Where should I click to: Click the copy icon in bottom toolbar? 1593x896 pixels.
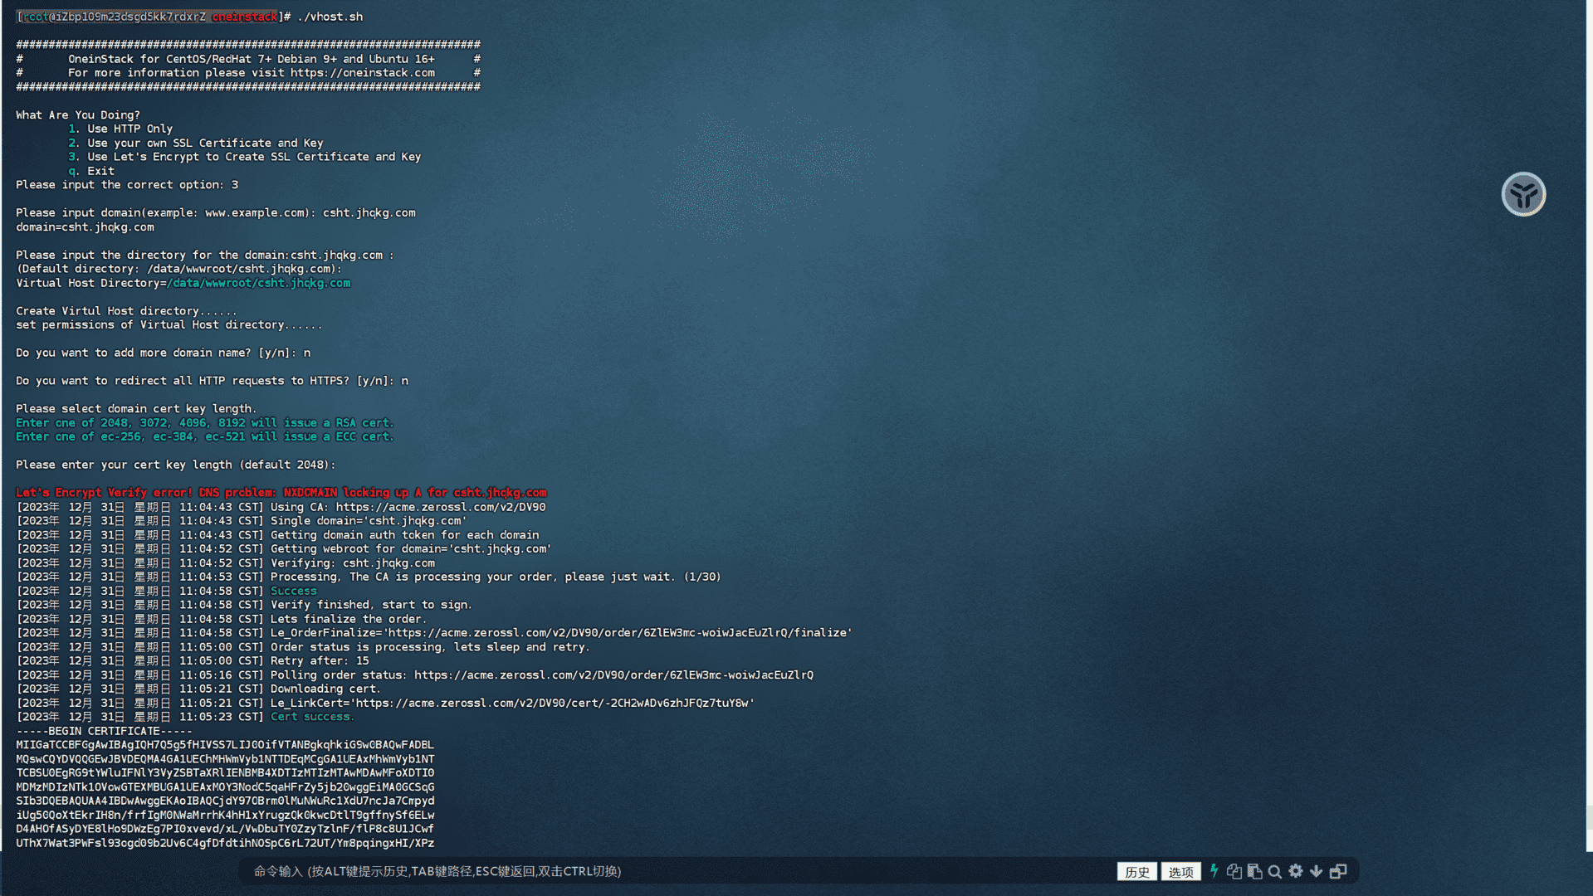[x=1234, y=871]
